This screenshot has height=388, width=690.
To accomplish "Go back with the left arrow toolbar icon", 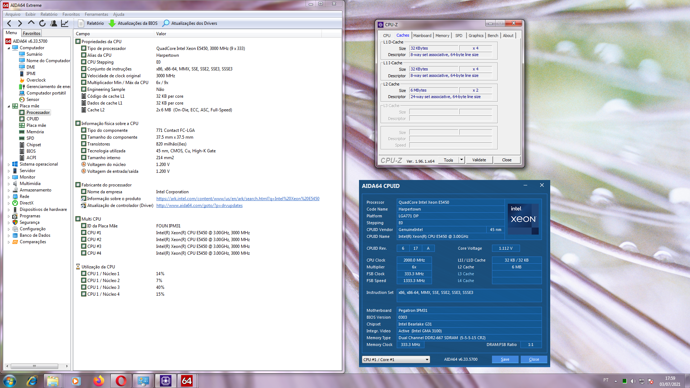I will click(9, 23).
